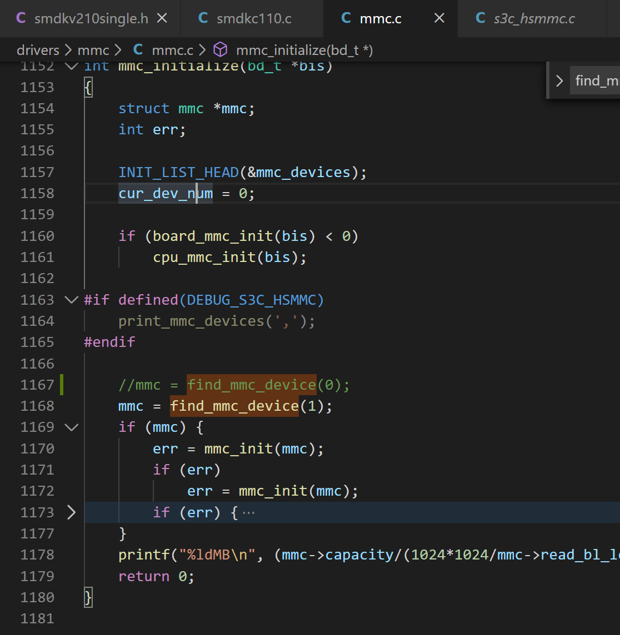Close the smdkv210single.h tab
This screenshot has width=620, height=635.
click(162, 18)
